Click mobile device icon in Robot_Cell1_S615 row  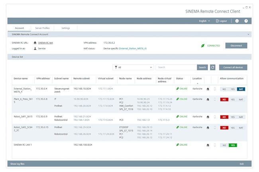pyautogui.click(x=215, y=117)
